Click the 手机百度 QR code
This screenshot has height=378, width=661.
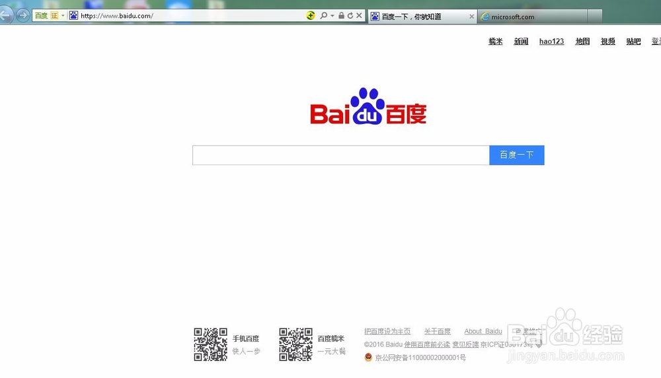click(210, 344)
